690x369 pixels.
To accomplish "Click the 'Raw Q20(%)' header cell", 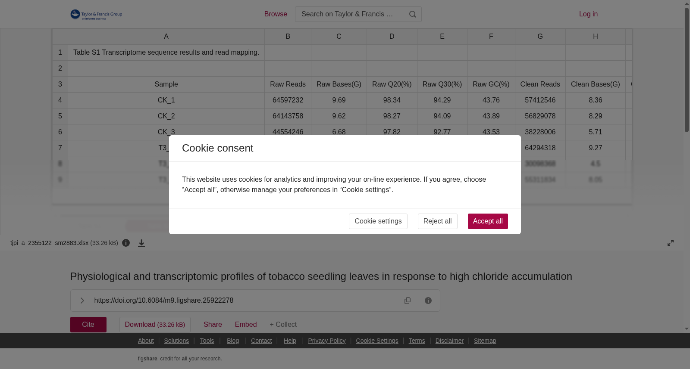I will 392,84.
